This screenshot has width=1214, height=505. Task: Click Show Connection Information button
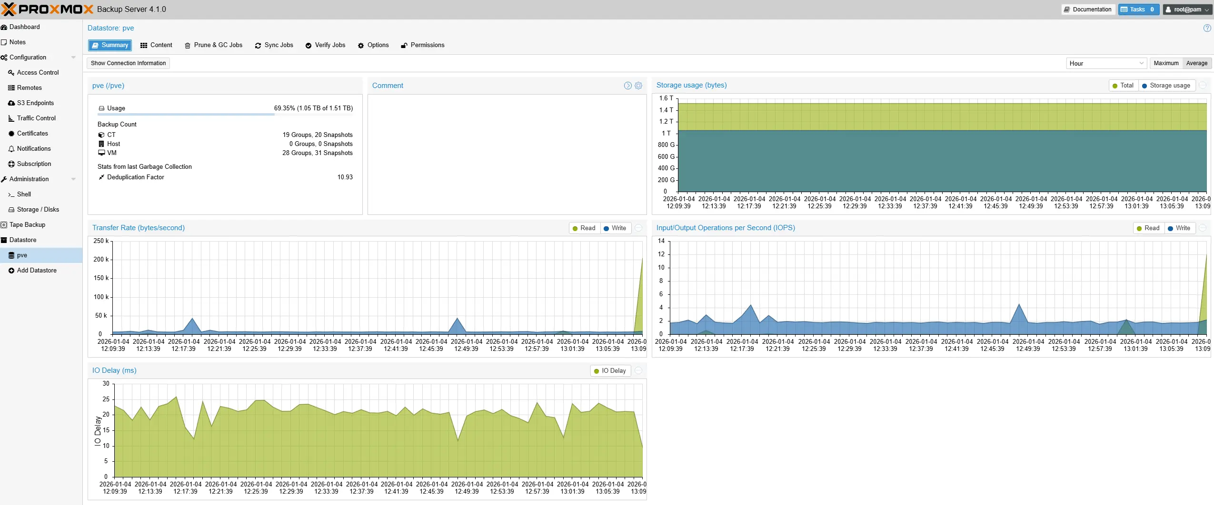point(128,63)
